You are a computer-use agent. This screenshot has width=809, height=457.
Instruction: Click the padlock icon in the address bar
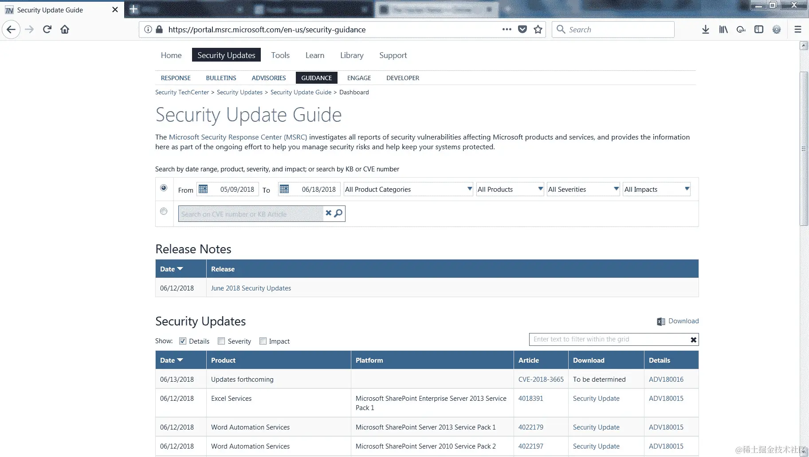coord(159,30)
